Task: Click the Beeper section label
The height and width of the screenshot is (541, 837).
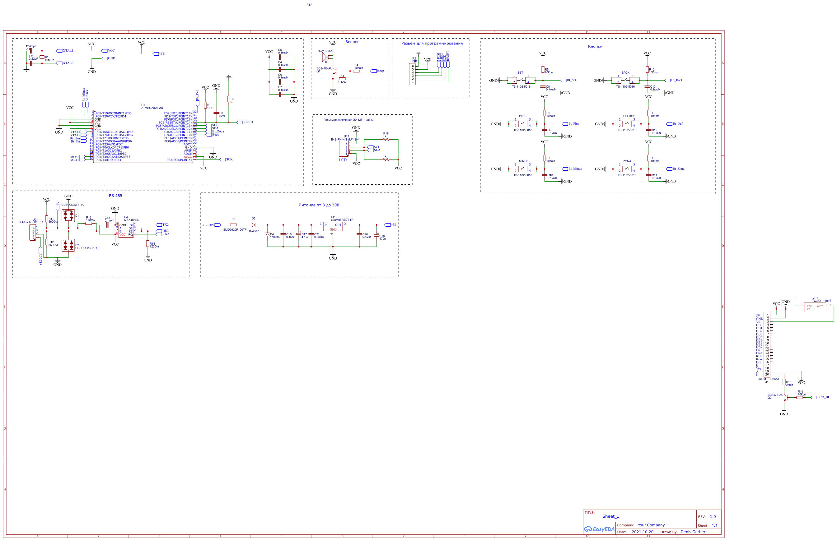Action: point(352,42)
